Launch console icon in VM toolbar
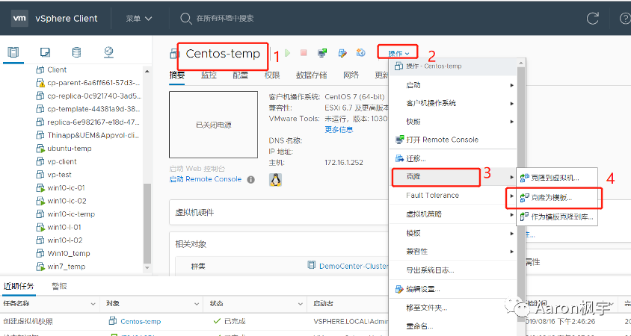The height and width of the screenshot is (336, 631). pyautogui.click(x=322, y=53)
